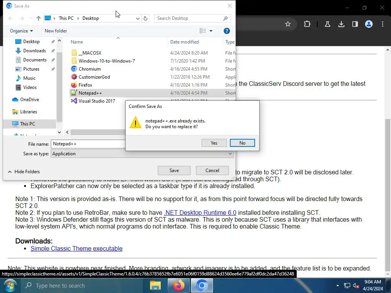391x293 pixels.
Task: Select Libraries in the navigation pane
Action: 28,112
